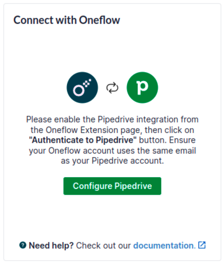Click the bold "Need help?" text
The height and width of the screenshot is (263, 224).
51,245
